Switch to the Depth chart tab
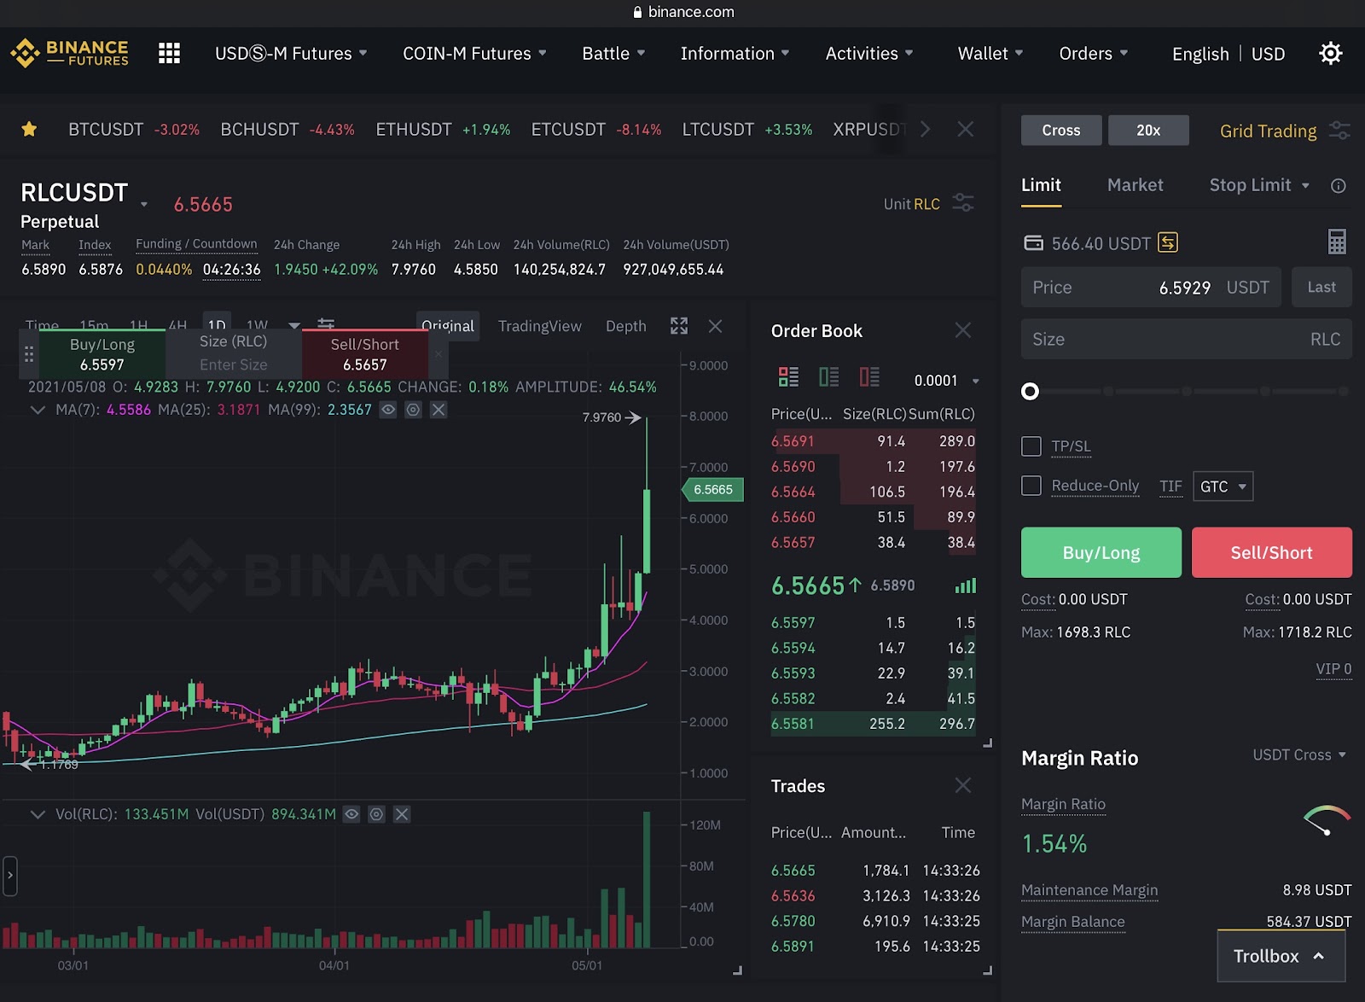Image resolution: width=1365 pixels, height=1002 pixels. (625, 326)
